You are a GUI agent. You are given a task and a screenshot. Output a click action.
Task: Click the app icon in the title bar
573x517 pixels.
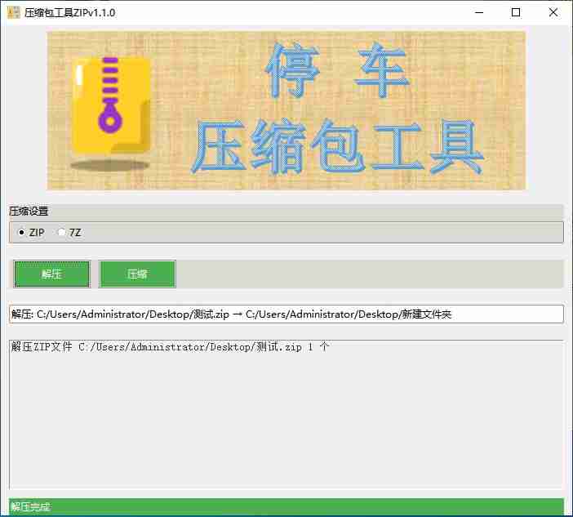point(13,12)
